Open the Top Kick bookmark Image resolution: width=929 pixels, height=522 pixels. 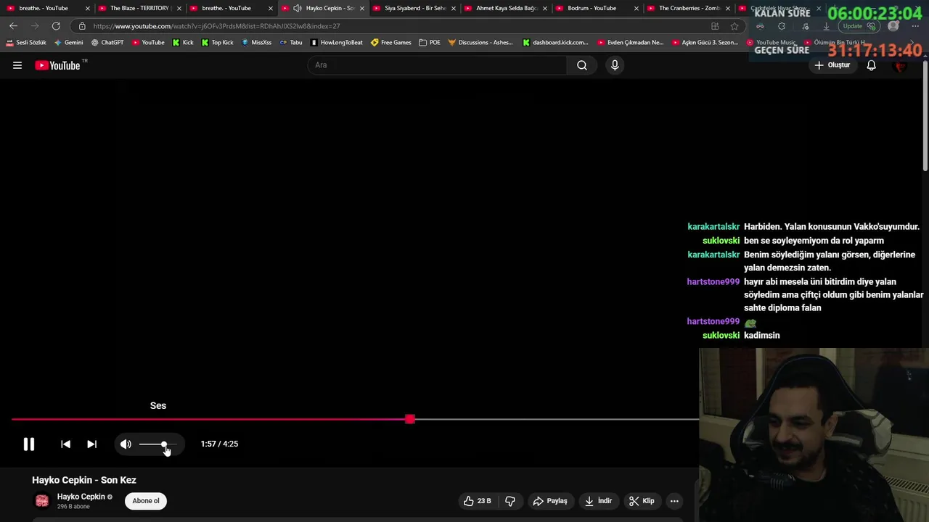218,43
